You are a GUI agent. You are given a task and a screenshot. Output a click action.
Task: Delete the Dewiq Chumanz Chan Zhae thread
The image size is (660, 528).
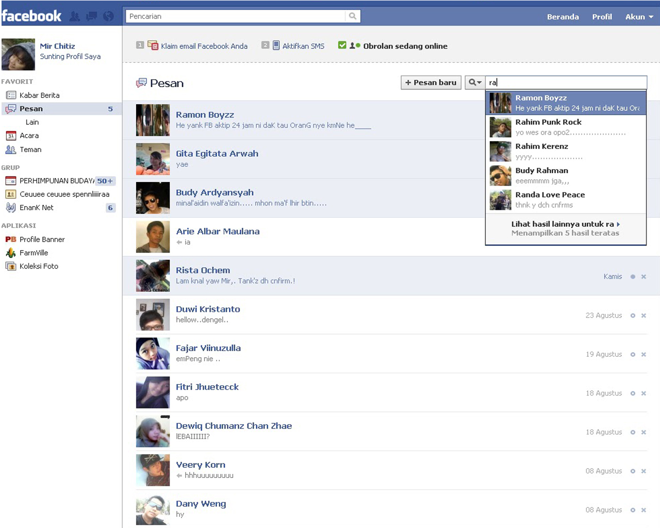point(643,432)
